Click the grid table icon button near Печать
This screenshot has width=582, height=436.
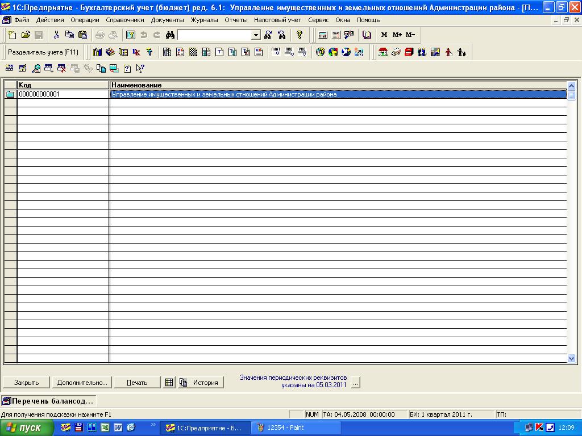point(169,383)
